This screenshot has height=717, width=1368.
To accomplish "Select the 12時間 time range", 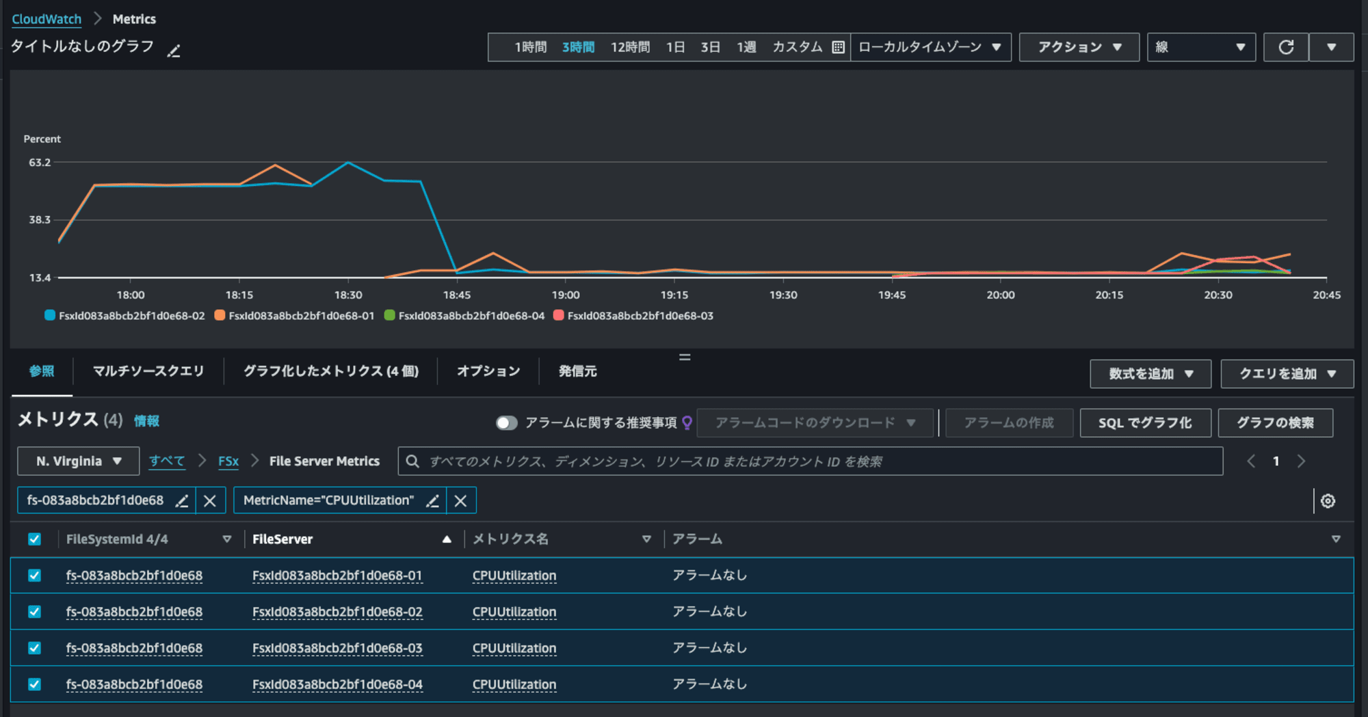I will [630, 47].
